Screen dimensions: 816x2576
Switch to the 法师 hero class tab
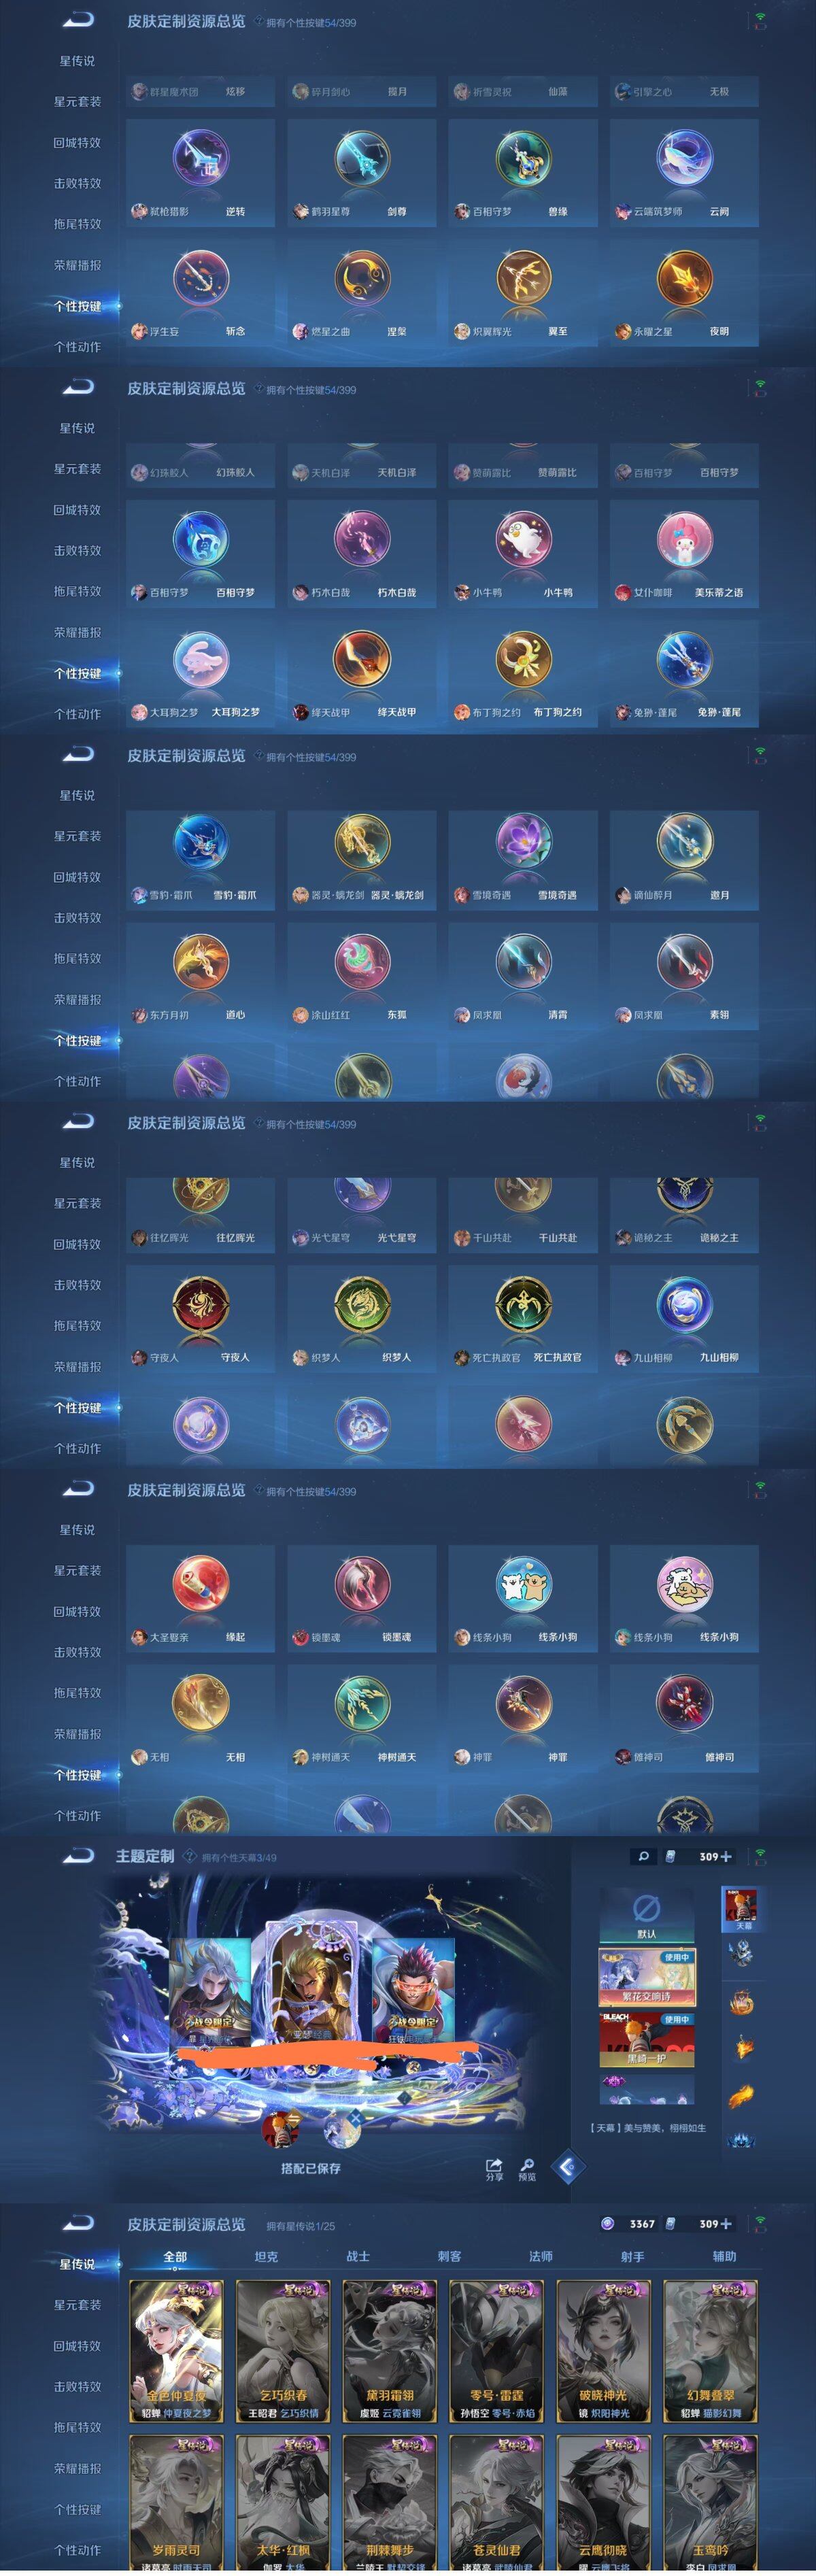pos(541,2256)
